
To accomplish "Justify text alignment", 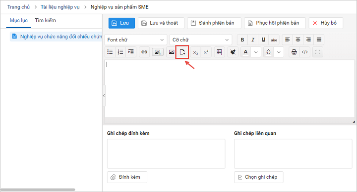I will (x=319, y=39).
